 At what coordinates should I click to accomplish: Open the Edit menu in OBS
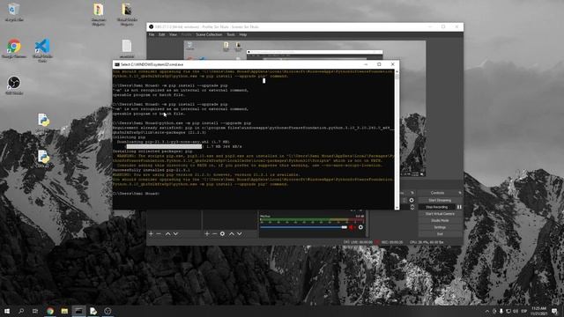(x=161, y=34)
